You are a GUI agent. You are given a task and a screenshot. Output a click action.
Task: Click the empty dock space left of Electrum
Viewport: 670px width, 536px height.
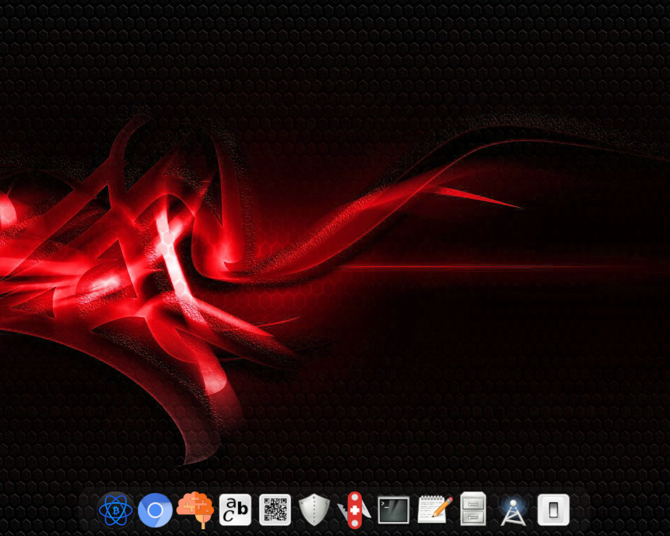(x=89, y=510)
